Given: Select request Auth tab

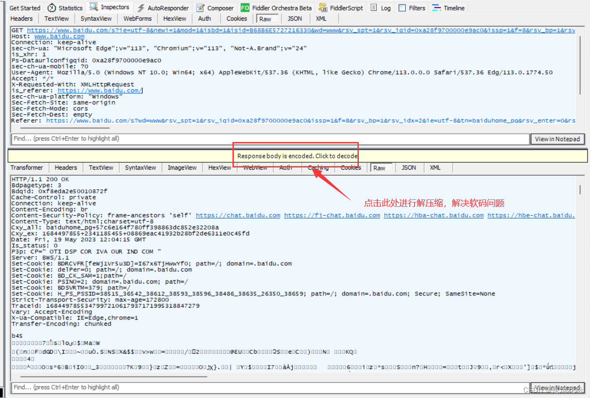Looking at the screenshot, I should pos(204,18).
